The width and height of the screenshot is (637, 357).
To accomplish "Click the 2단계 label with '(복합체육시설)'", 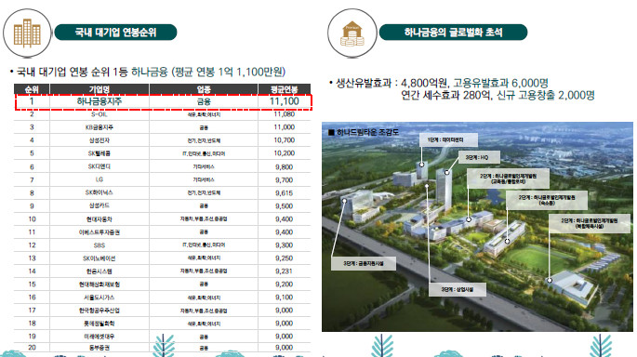I will pos(590,223).
